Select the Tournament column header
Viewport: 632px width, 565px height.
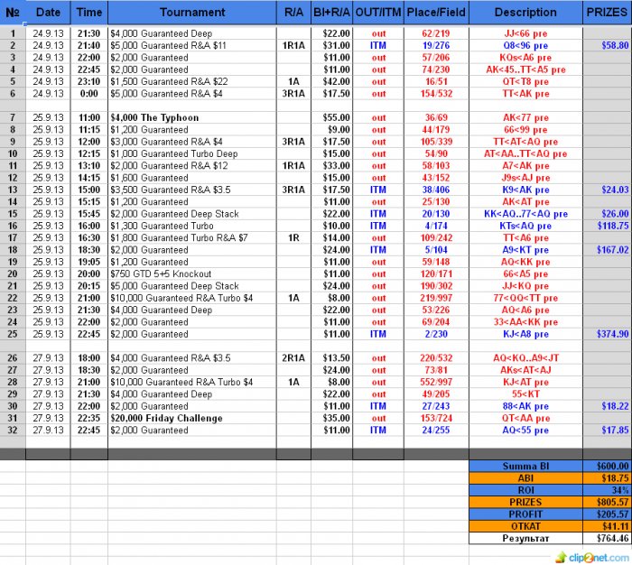pyautogui.click(x=192, y=13)
